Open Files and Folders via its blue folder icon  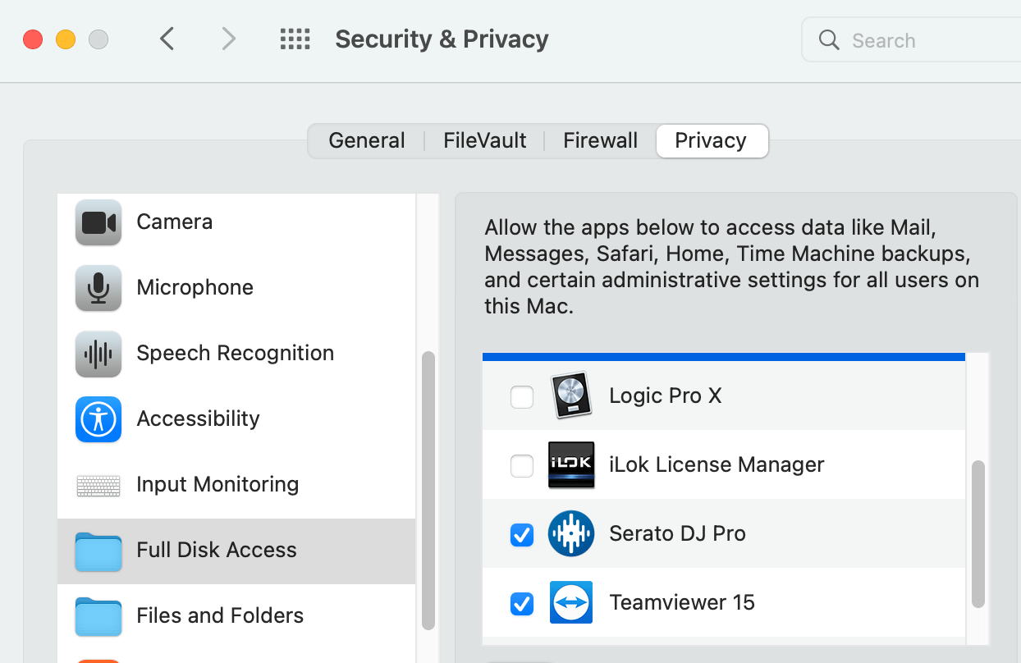pyautogui.click(x=98, y=617)
